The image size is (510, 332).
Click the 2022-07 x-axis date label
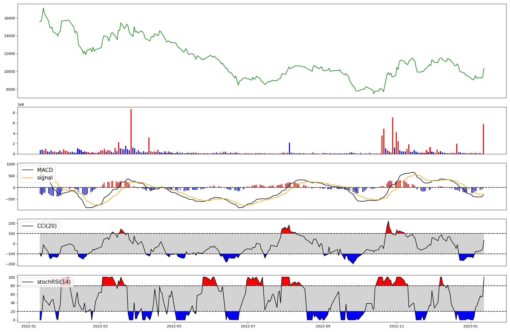point(248,326)
